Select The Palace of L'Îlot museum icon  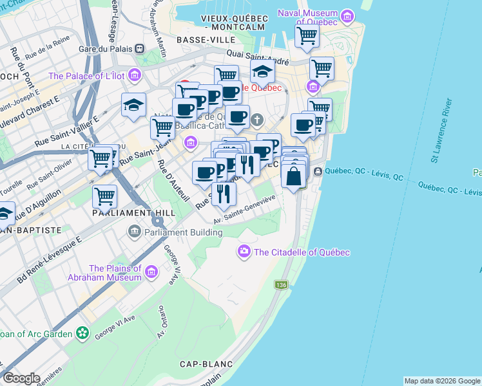pos(135,75)
